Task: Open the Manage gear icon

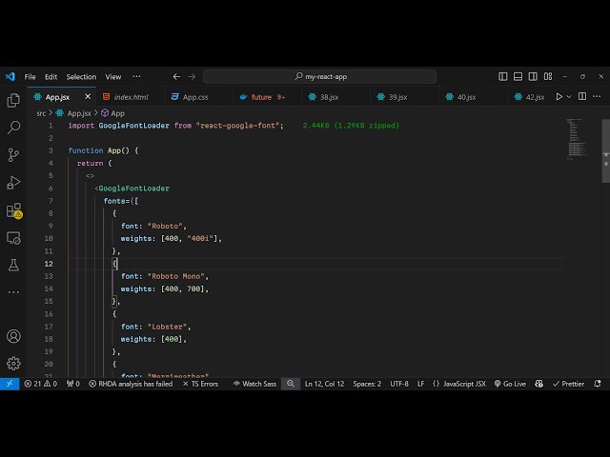Action: (x=13, y=363)
